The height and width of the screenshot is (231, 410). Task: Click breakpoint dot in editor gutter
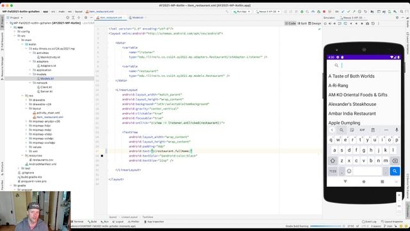pyautogui.click(x=102, y=156)
